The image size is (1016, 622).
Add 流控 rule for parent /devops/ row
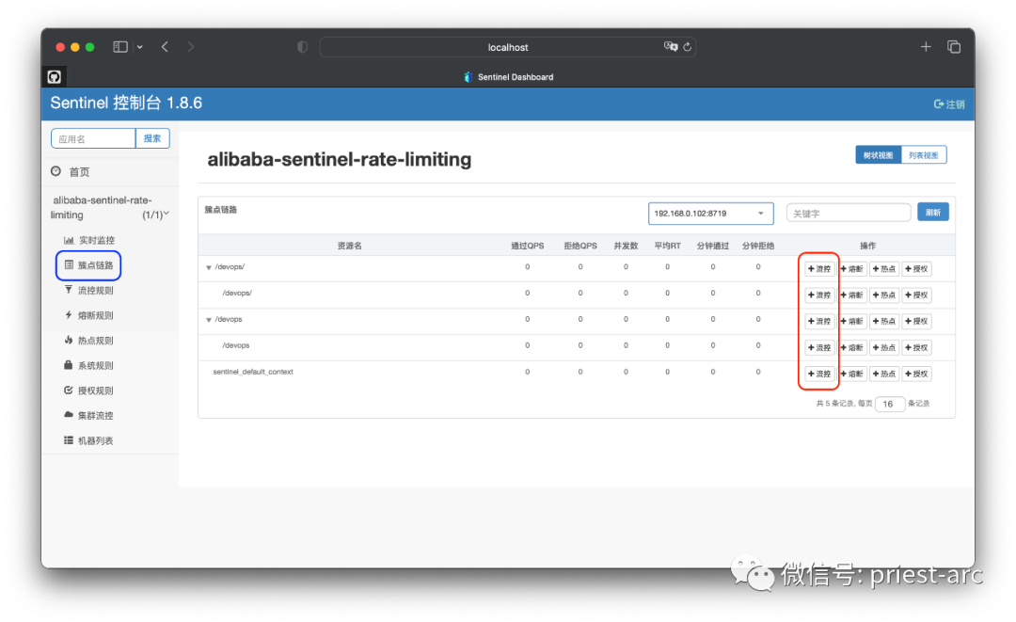click(x=819, y=269)
